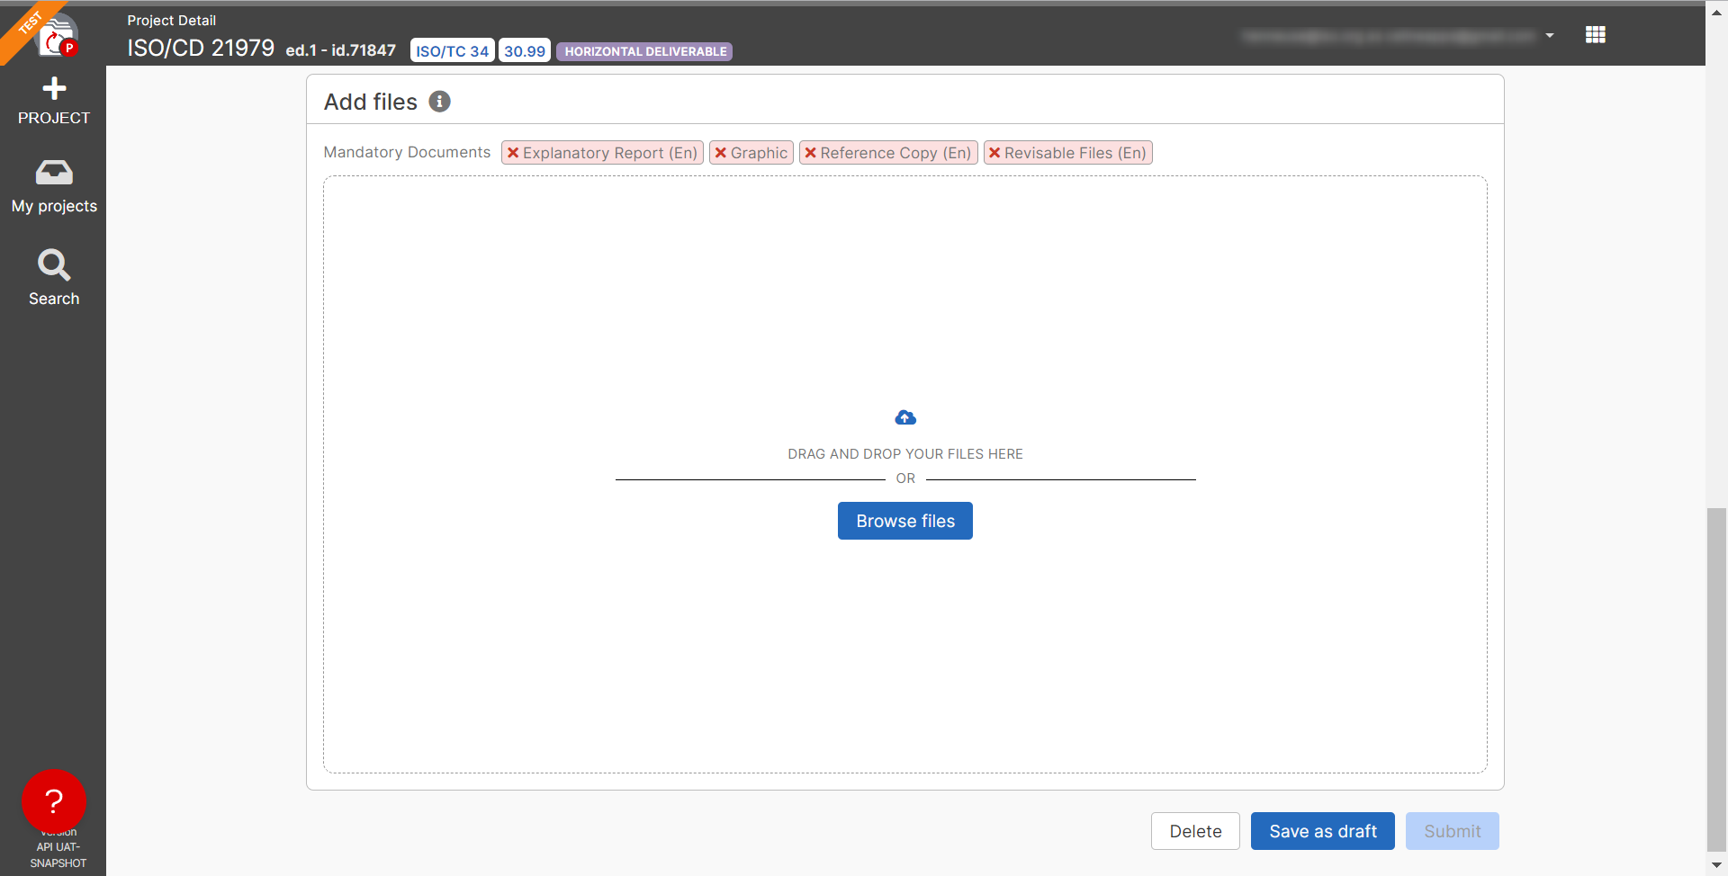Open the apps grid icon at top right
Viewport: 1728px width, 876px height.
tap(1595, 34)
